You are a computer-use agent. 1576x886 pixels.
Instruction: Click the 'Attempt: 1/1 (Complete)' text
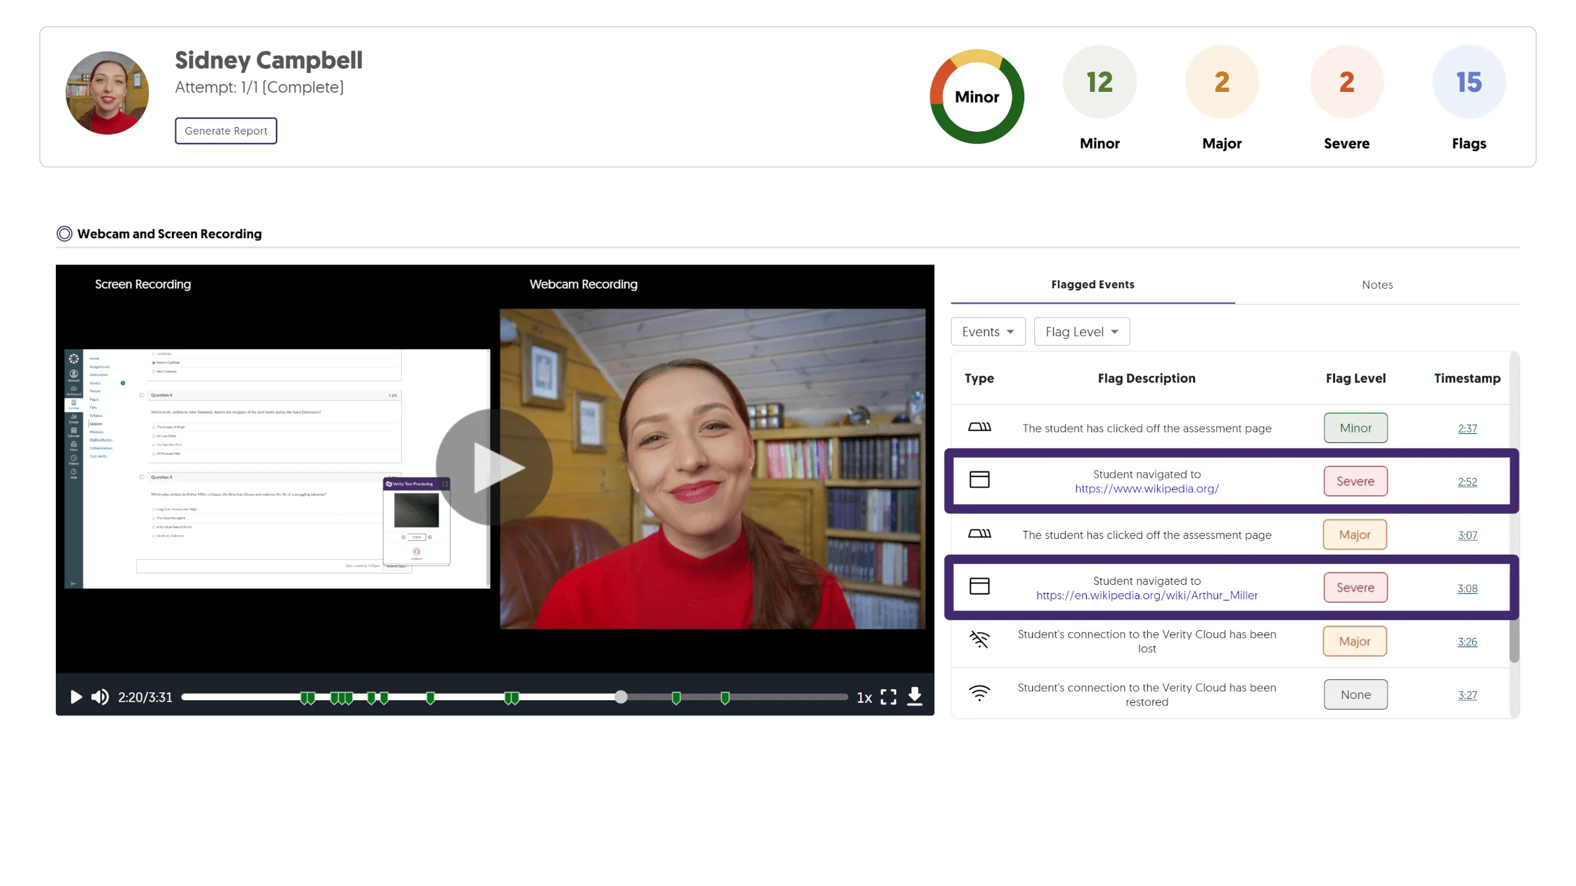(259, 87)
